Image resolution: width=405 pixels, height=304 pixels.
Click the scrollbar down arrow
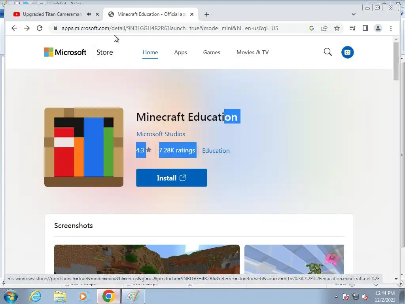[x=396, y=279]
